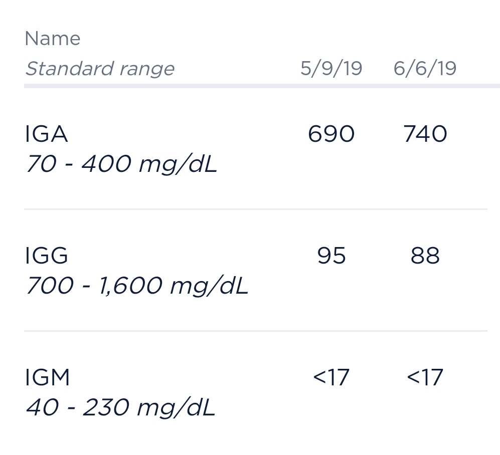Open the 6/6/19 date column
The width and height of the screenshot is (500, 455).
(425, 69)
